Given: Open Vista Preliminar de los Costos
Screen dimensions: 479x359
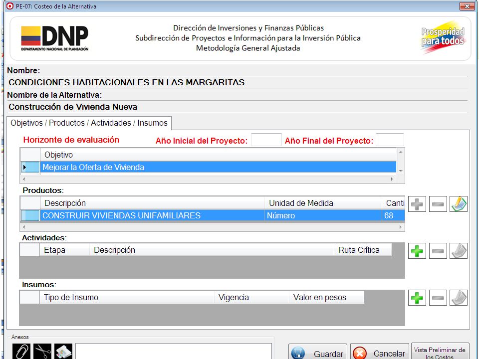Looking at the screenshot, I should click(x=440, y=352).
